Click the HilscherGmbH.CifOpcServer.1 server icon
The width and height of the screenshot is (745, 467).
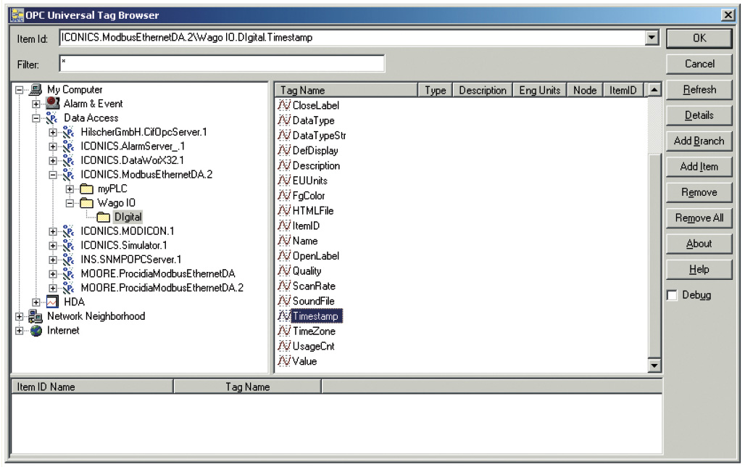[70, 132]
